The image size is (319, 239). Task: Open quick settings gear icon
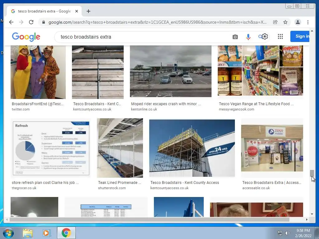click(x=264, y=37)
